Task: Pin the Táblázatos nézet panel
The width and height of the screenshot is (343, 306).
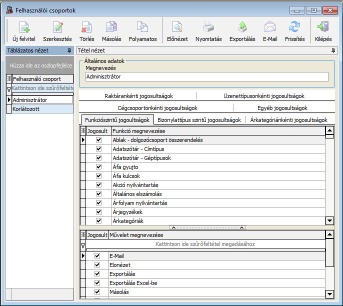Action: pos(69,50)
